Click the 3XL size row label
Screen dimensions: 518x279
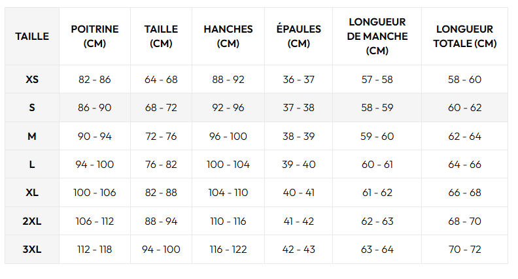click(32, 250)
